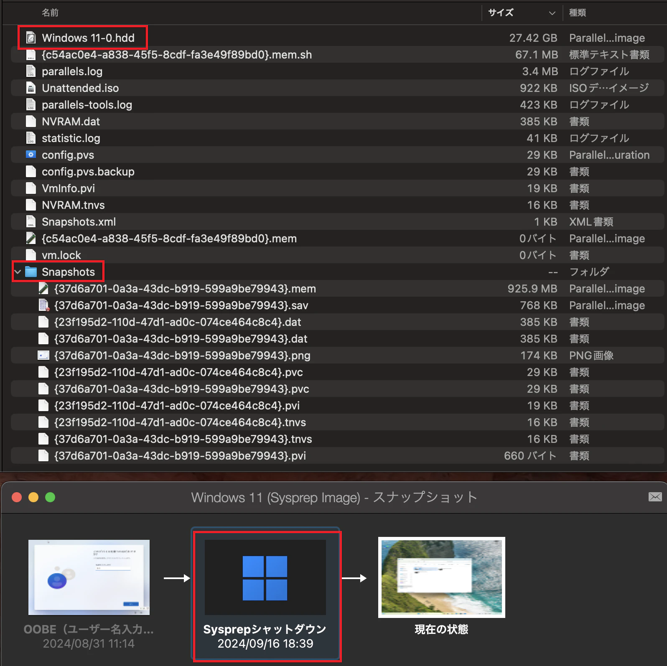The image size is (667, 666).
Task: Select the NVRAM.dat file name
Action: click(x=71, y=122)
